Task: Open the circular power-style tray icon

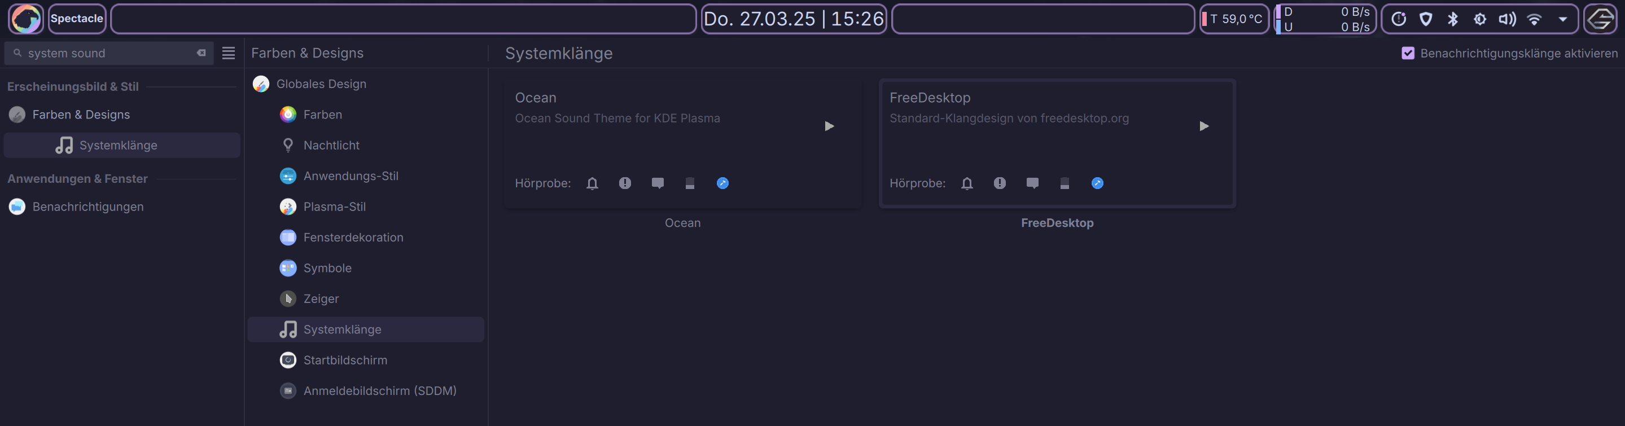Action: tap(1399, 19)
